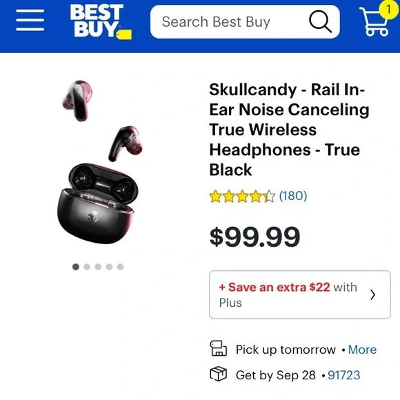
Task: Expand the Save an extra $22 chevron
Action: tap(373, 294)
